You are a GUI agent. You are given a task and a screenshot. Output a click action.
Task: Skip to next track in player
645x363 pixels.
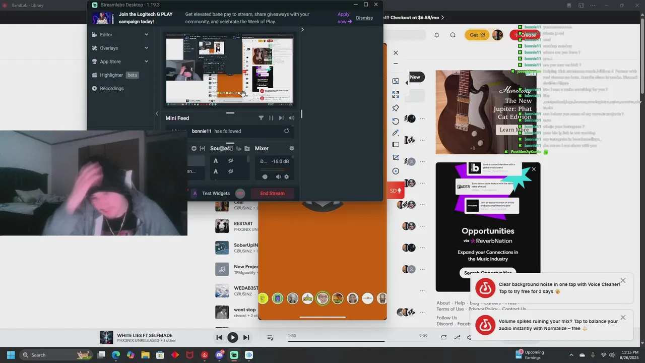[246, 338]
